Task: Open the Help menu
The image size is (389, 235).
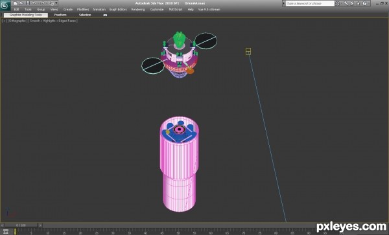Action: pyautogui.click(x=191, y=10)
